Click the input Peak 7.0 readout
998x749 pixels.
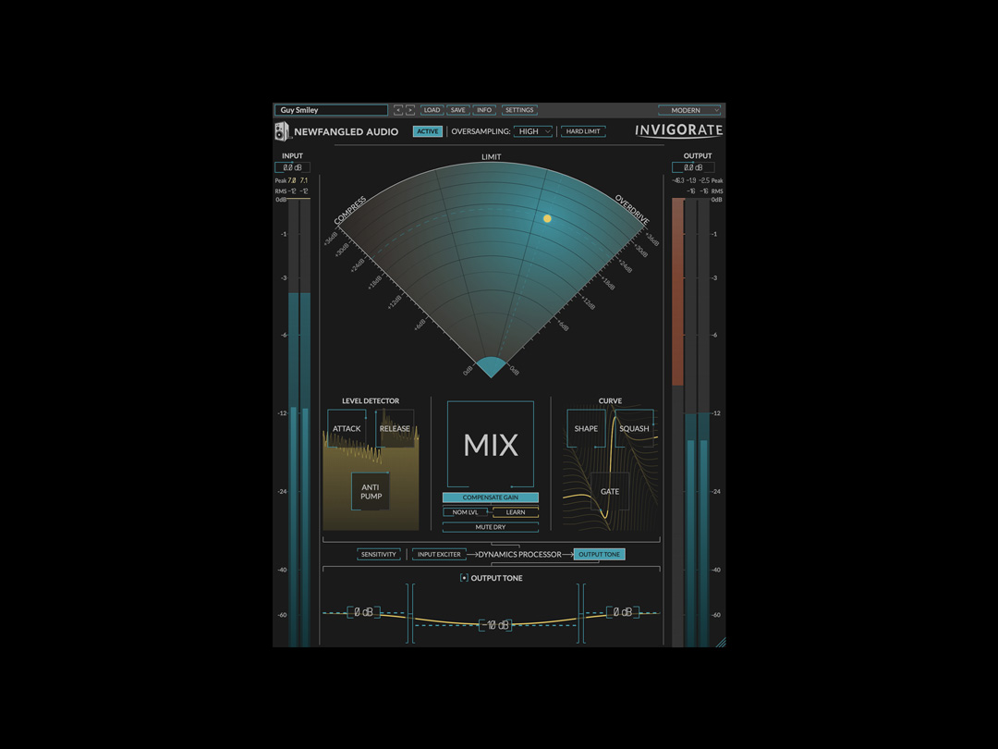click(291, 181)
